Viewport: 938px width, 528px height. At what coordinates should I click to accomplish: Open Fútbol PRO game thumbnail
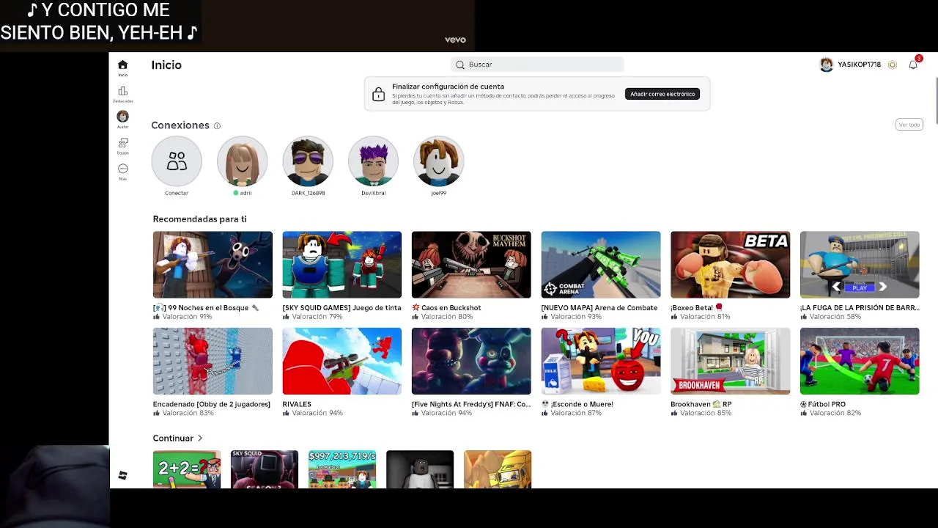tap(860, 361)
